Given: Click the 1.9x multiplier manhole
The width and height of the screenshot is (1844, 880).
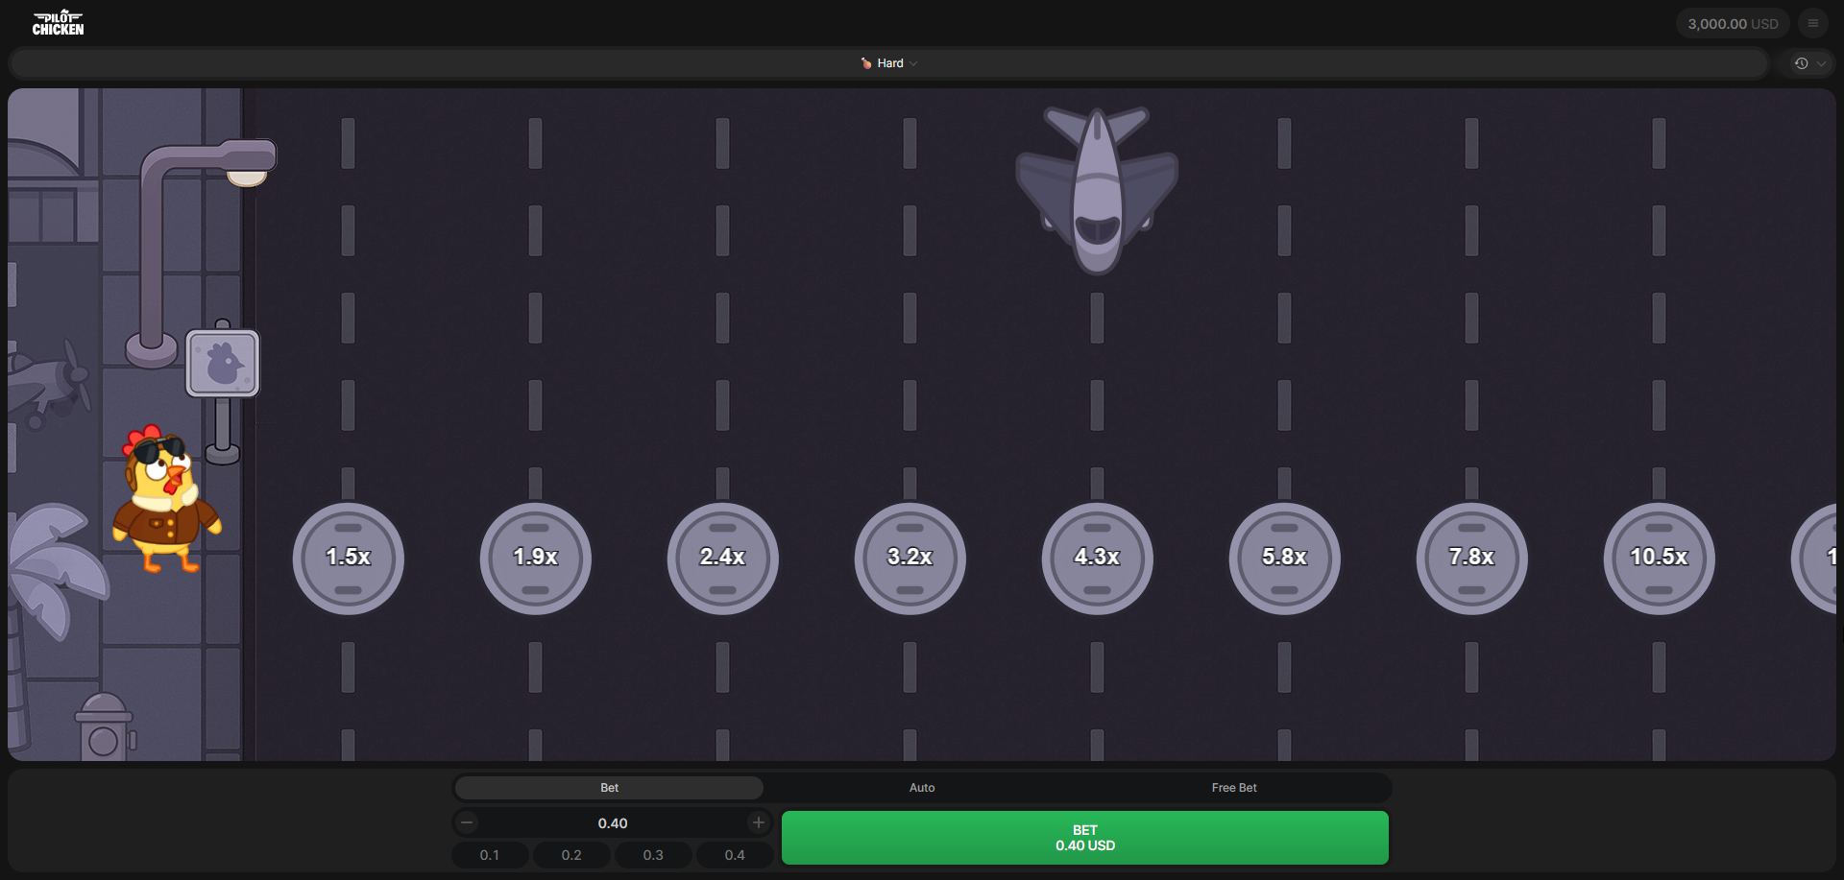Looking at the screenshot, I should (535, 558).
